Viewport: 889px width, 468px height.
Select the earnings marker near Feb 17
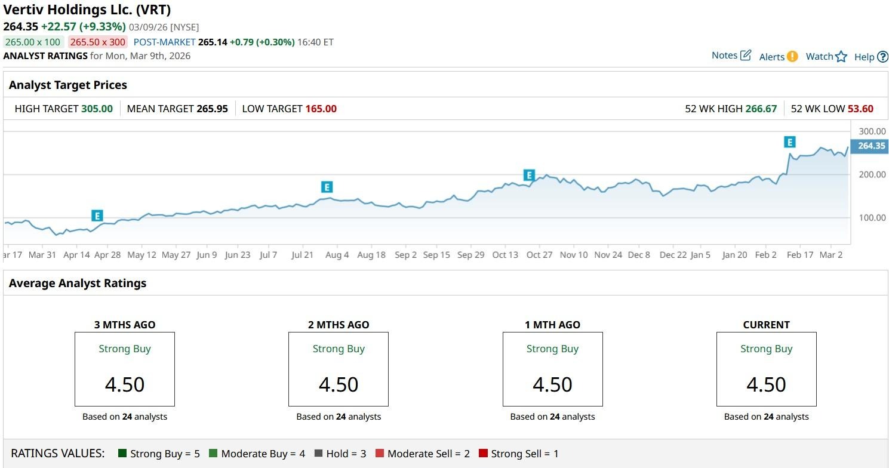click(790, 142)
